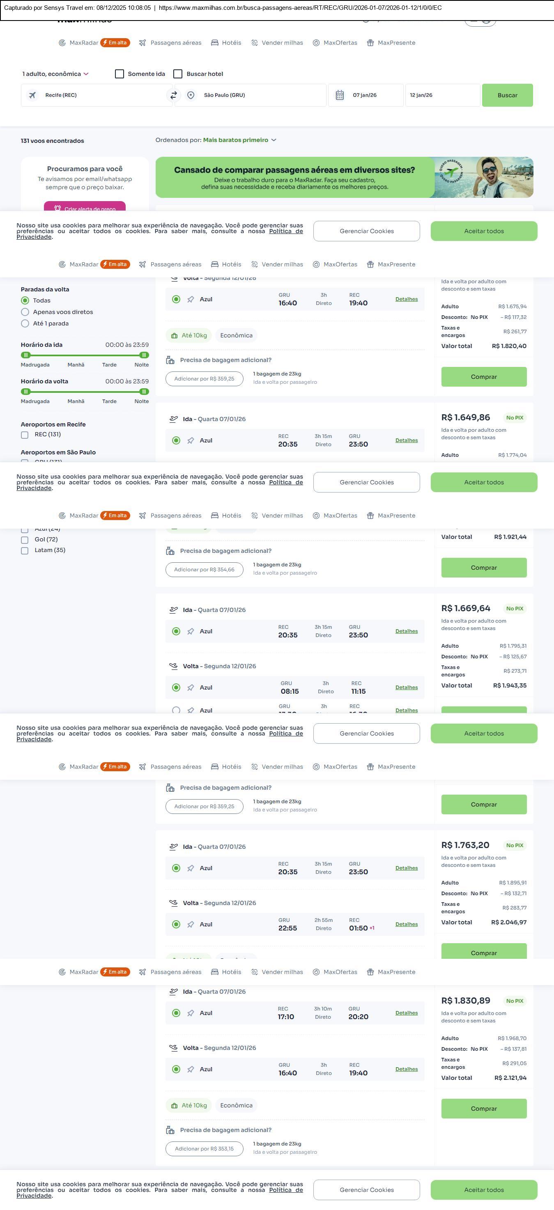Click left handle of Horário da ida slider
The height and width of the screenshot is (1210, 554).
26,355
